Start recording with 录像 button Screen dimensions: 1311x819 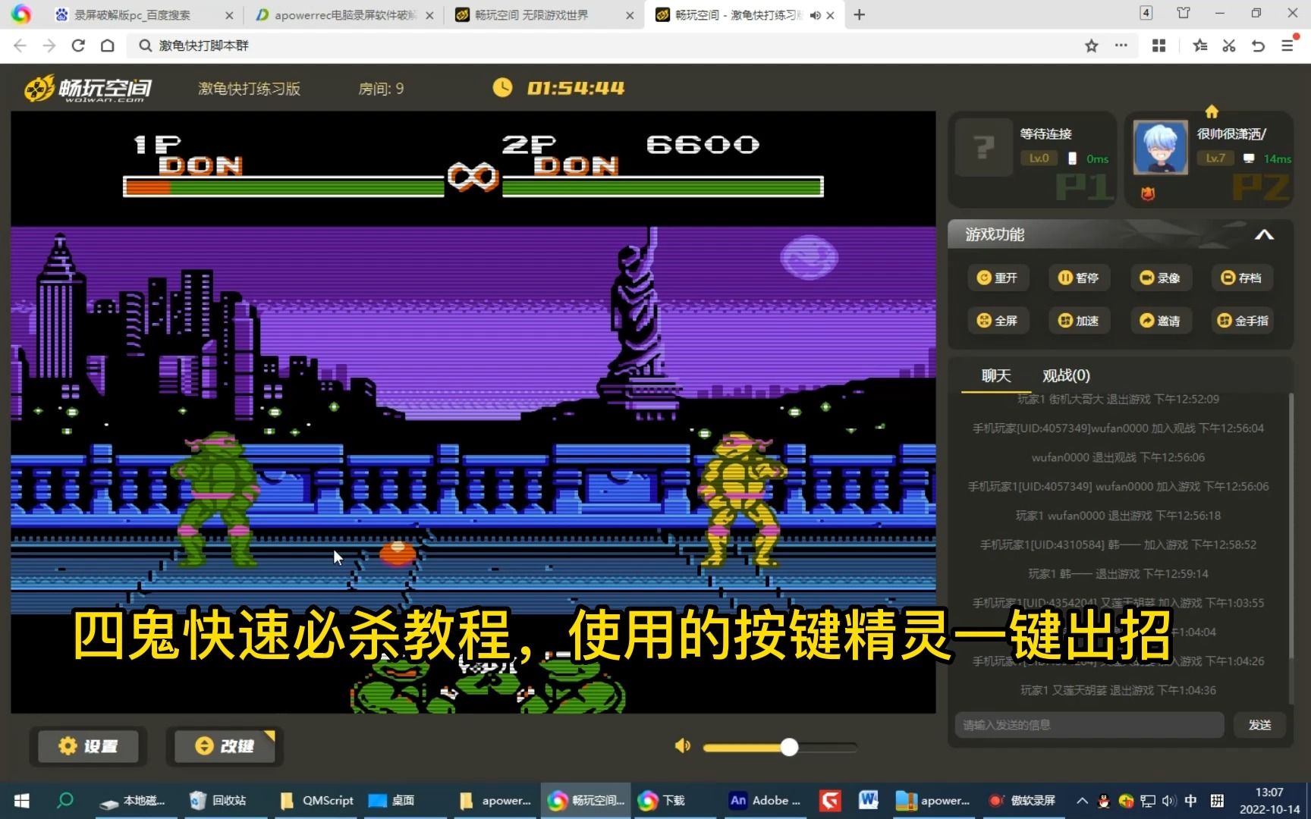coord(1160,278)
